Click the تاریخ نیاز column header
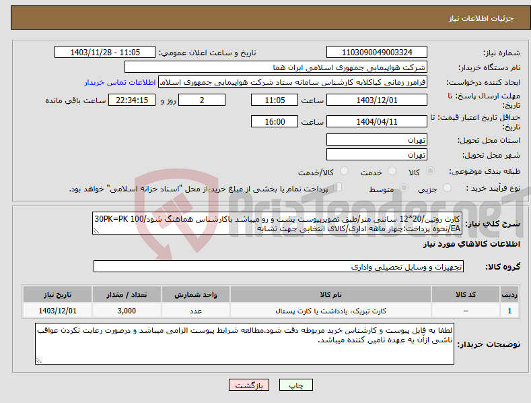The height and width of the screenshot is (403, 531). [x=58, y=294]
